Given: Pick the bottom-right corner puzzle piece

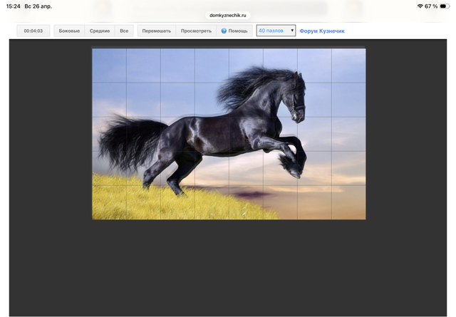Looking at the screenshot, I should click(348, 202).
